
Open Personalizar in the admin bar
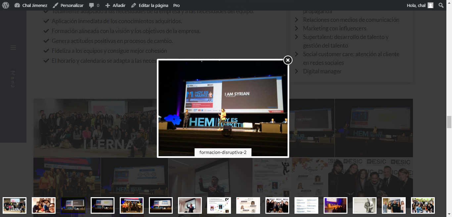coord(68,5)
